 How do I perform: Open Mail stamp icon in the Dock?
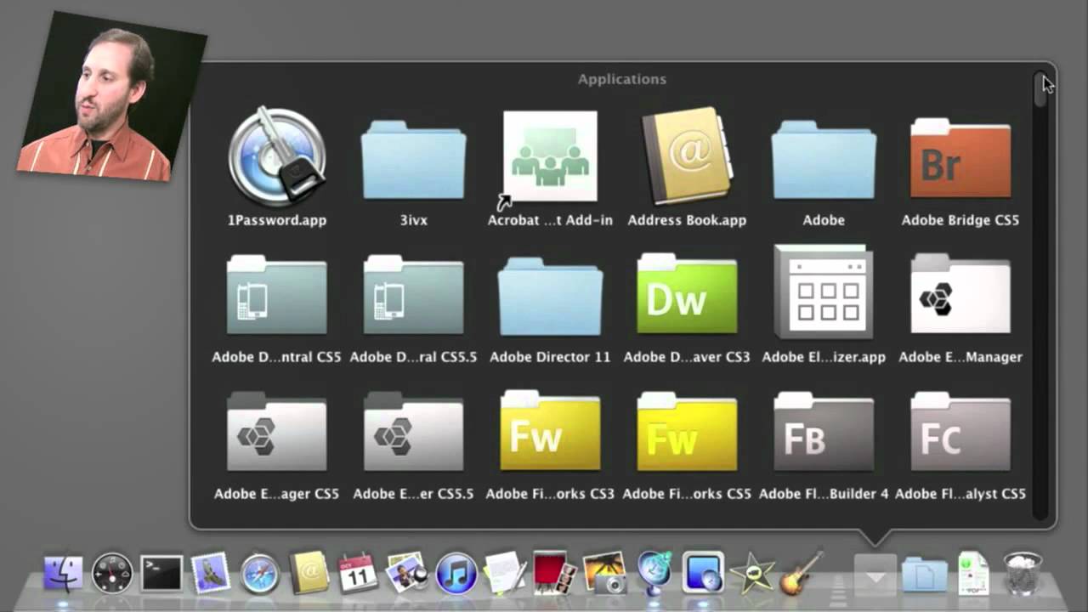tap(210, 572)
